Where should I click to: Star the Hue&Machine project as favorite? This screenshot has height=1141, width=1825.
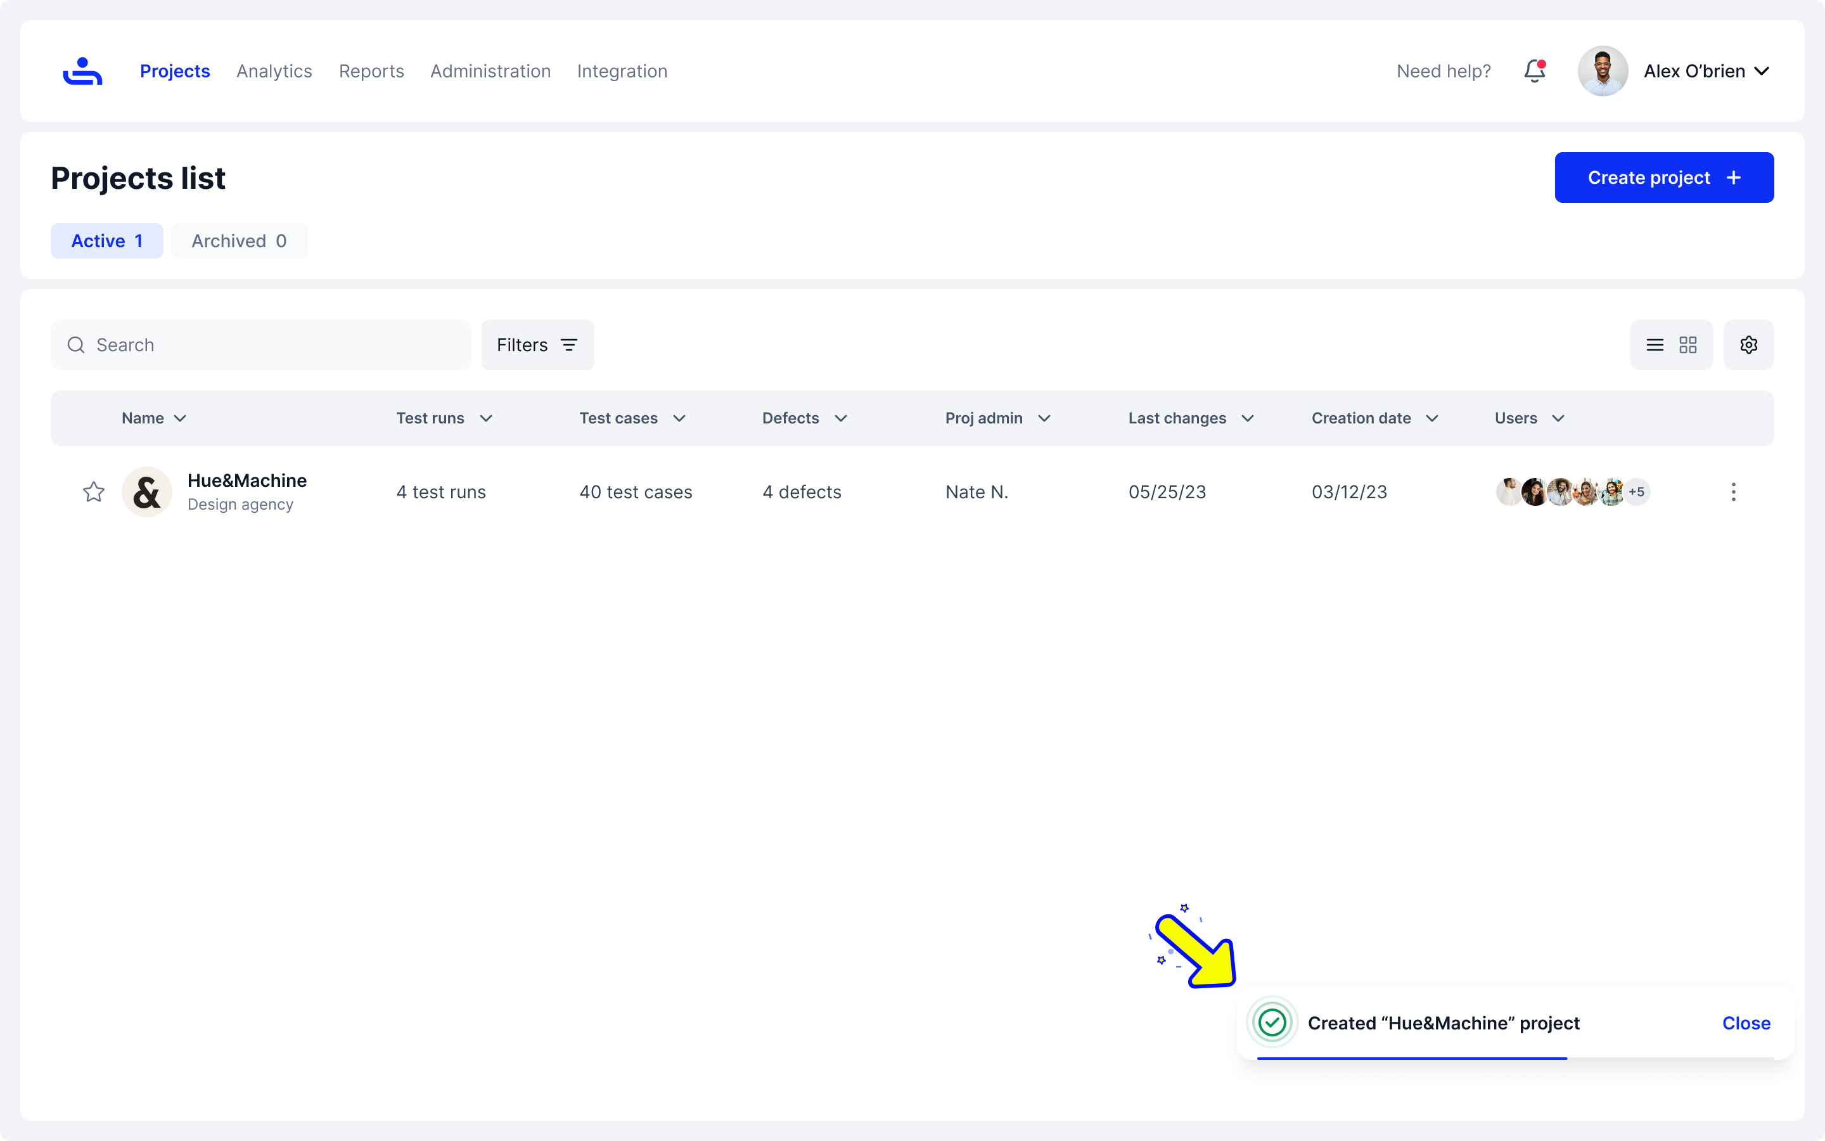(x=94, y=492)
